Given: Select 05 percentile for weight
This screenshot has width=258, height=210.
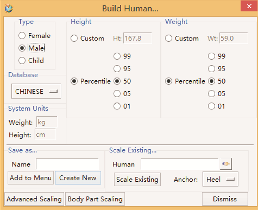Looking at the screenshot, I should pyautogui.click(x=212, y=94).
